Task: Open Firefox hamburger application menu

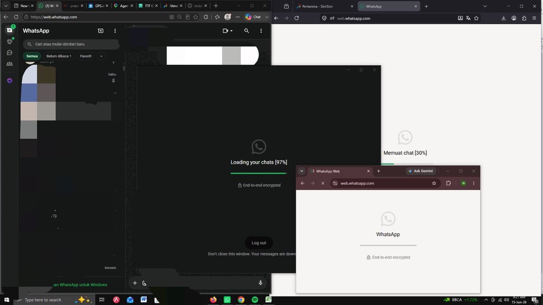Action: [x=534, y=18]
